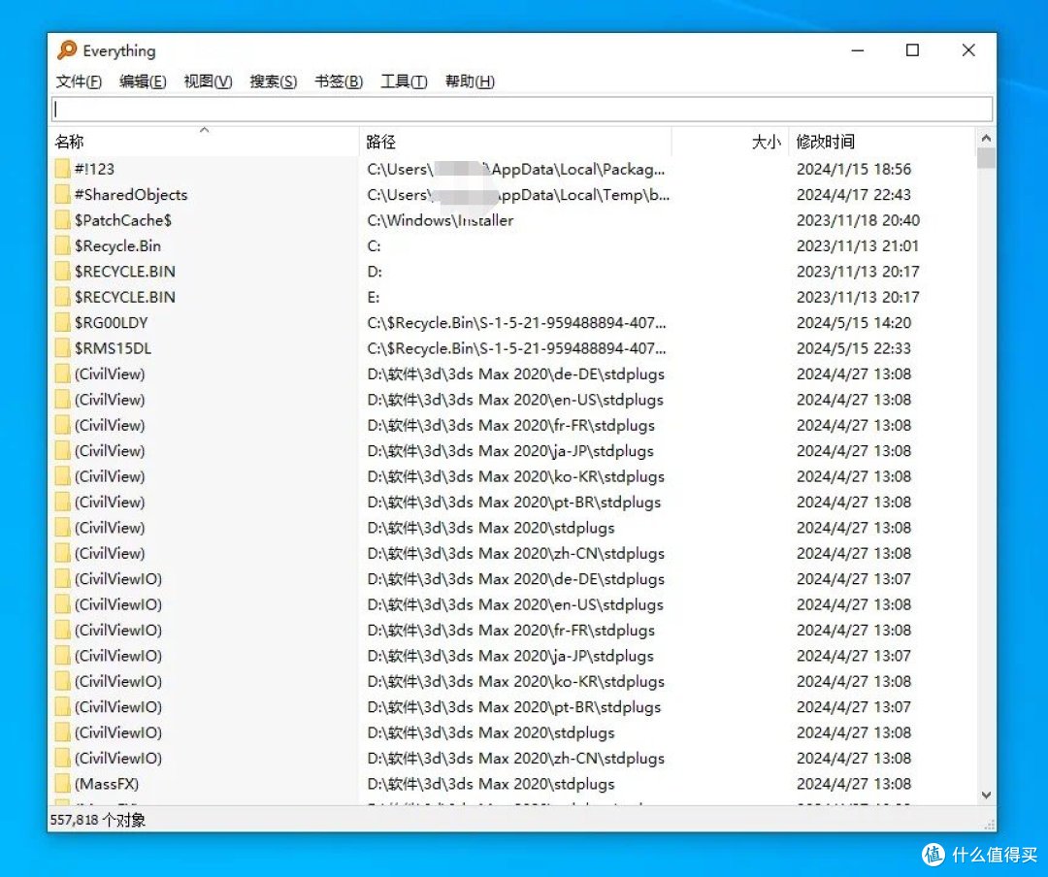This screenshot has width=1048, height=877.
Task: Maximize the Everything window
Action: (912, 50)
